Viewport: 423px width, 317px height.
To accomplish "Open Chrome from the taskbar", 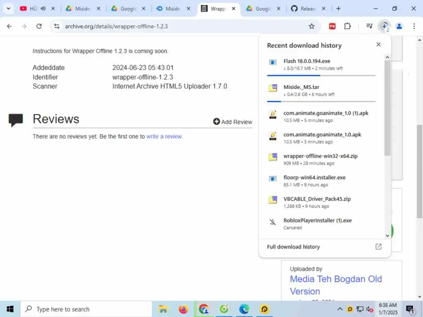I will 204,309.
